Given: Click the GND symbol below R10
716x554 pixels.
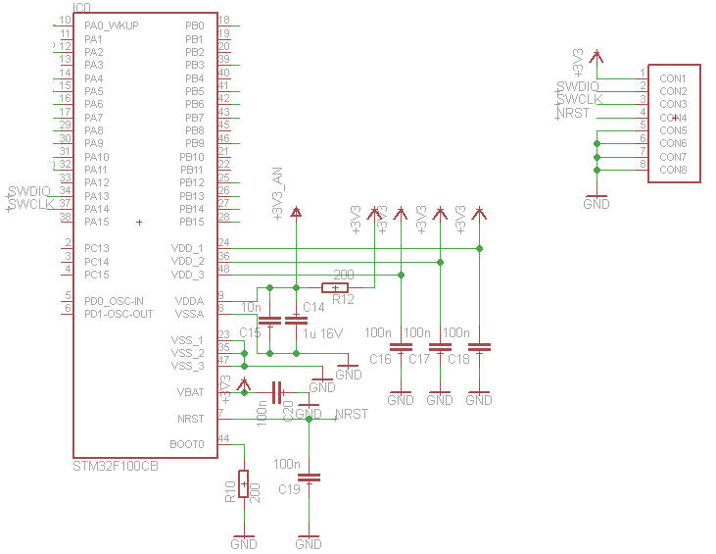Looking at the screenshot, I should [244, 541].
